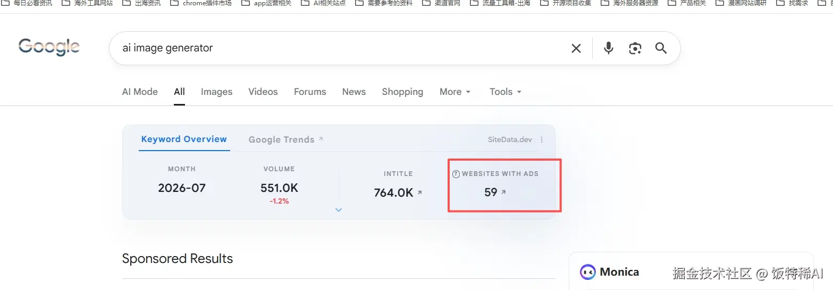Open 海外工具网站 bookmark folder
This screenshot has height=290, width=833.
87,3
